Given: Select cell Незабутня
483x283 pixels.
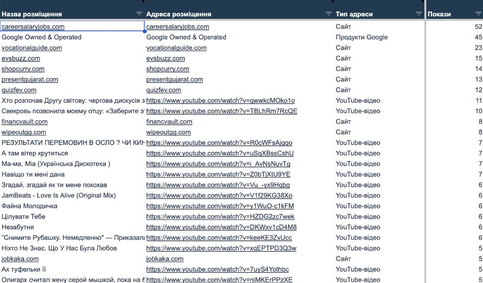Looking at the screenshot, I should (x=72, y=227).
